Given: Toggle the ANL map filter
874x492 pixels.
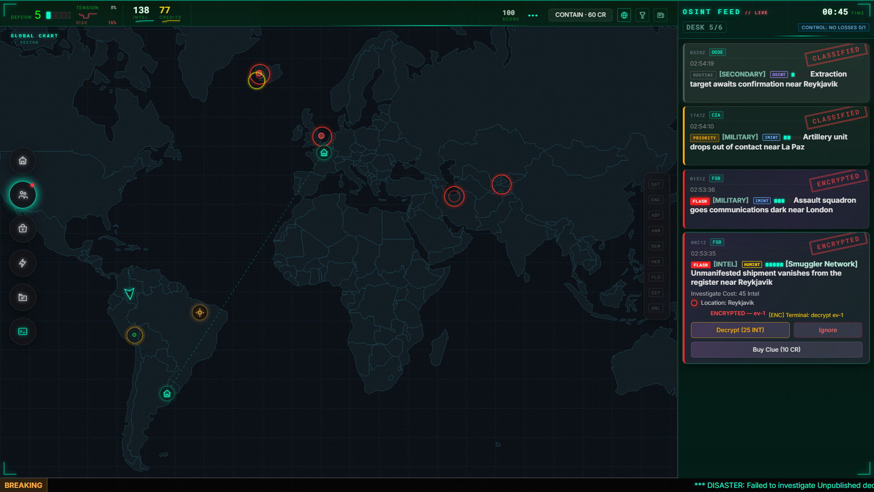Looking at the screenshot, I should 655,308.
